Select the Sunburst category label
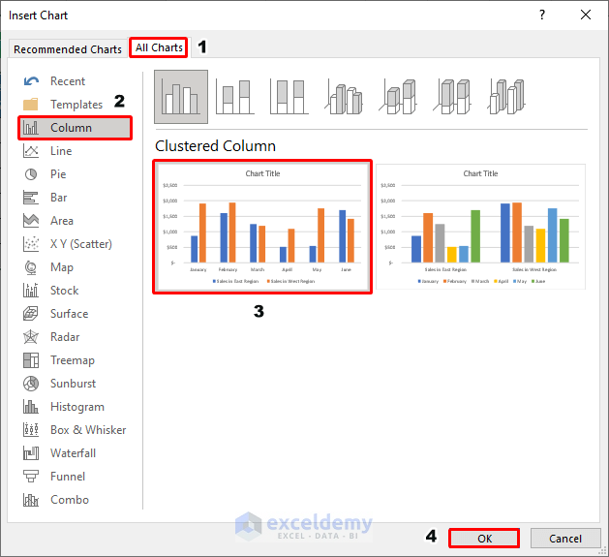 click(73, 384)
